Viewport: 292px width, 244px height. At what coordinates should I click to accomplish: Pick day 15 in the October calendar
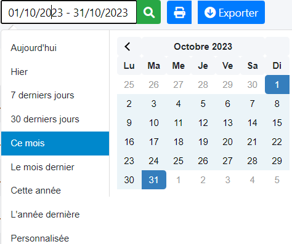[277, 123]
